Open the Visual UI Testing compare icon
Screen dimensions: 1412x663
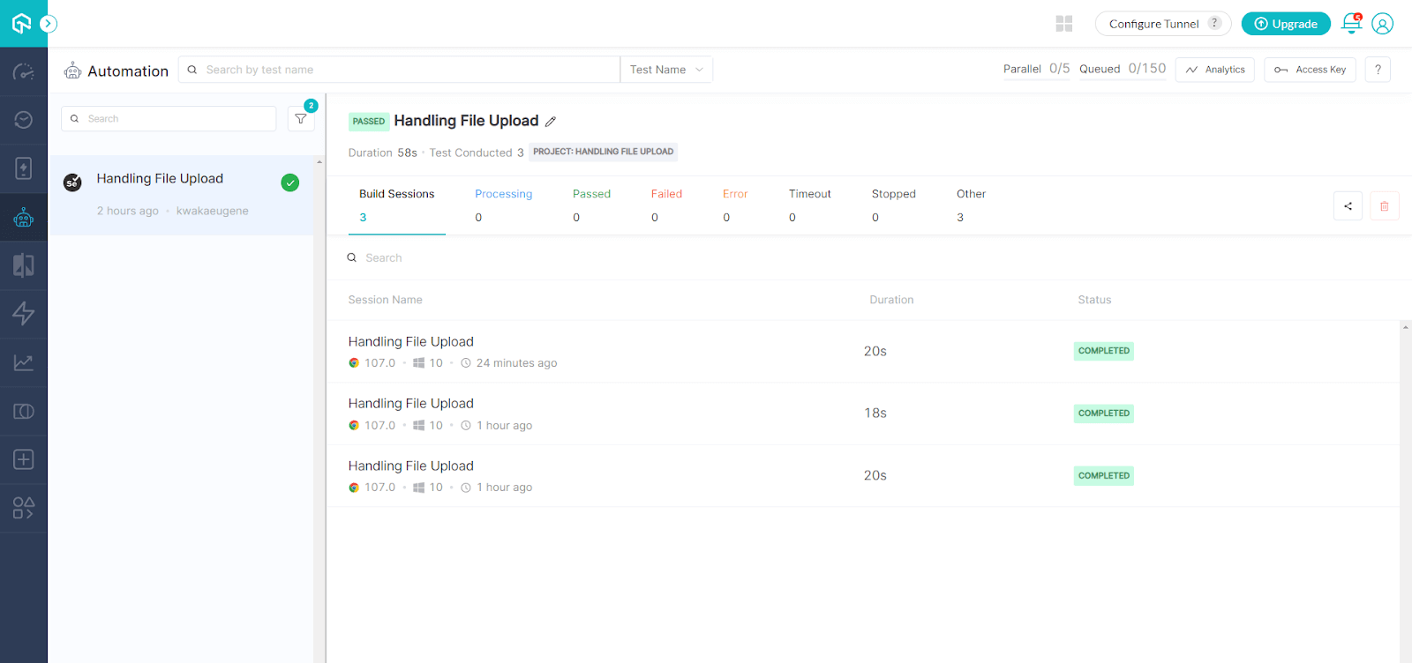pos(24,265)
